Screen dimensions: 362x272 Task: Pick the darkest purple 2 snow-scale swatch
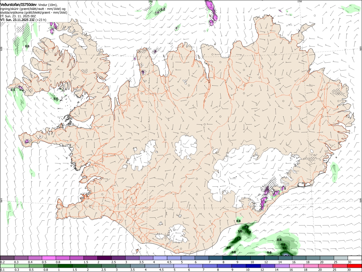pyautogui.click(x=104, y=258)
